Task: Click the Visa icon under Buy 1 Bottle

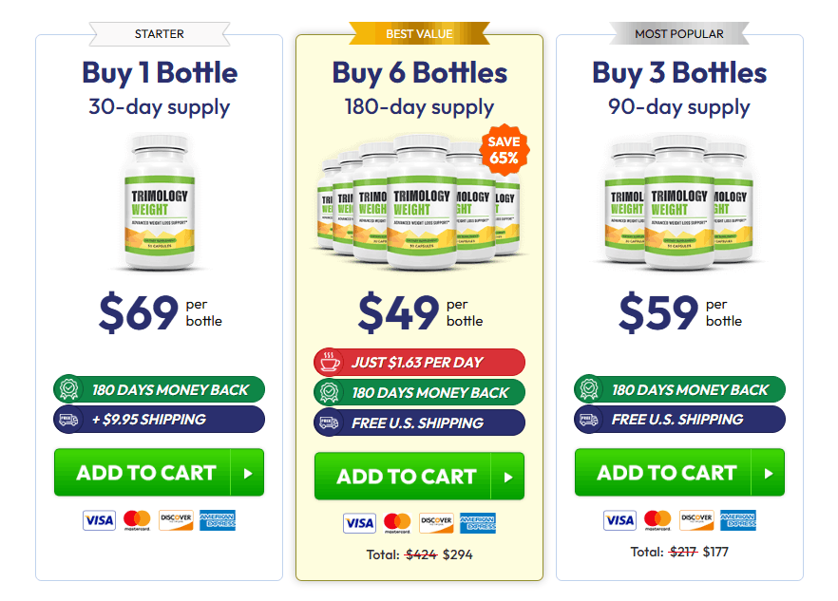Action: [x=99, y=519]
